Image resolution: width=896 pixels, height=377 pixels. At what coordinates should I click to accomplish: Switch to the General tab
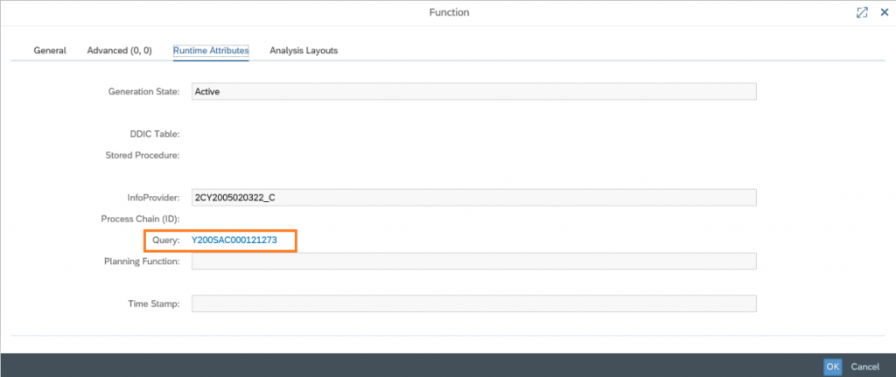point(50,50)
